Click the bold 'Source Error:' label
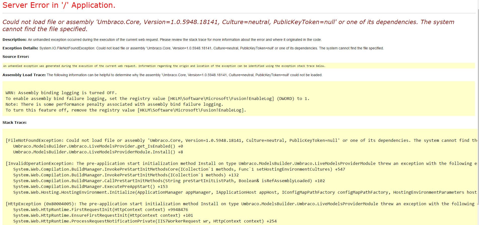Viewport: 479px width, 225px height. [16, 57]
